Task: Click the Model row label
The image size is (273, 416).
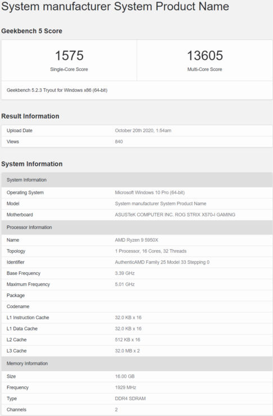Action: coord(13,204)
